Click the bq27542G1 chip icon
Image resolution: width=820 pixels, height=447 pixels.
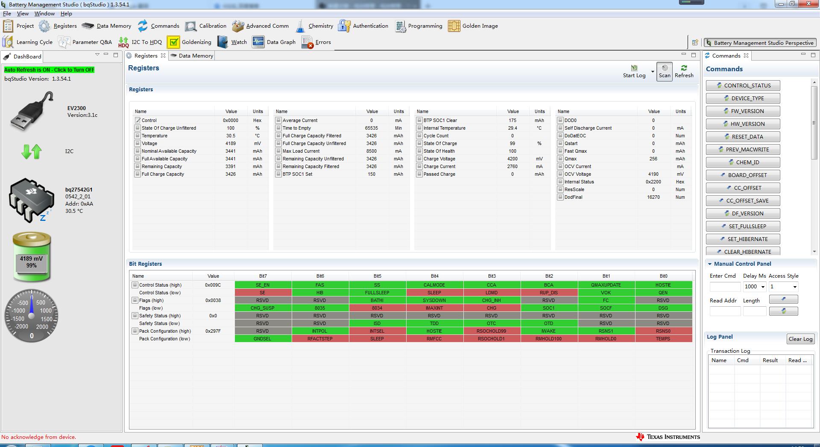[31, 200]
